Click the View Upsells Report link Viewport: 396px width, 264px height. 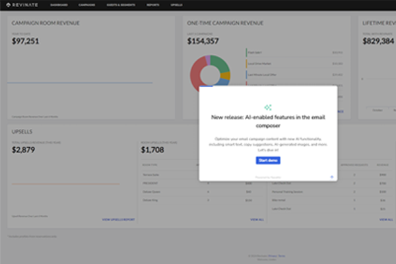pyautogui.click(x=119, y=218)
